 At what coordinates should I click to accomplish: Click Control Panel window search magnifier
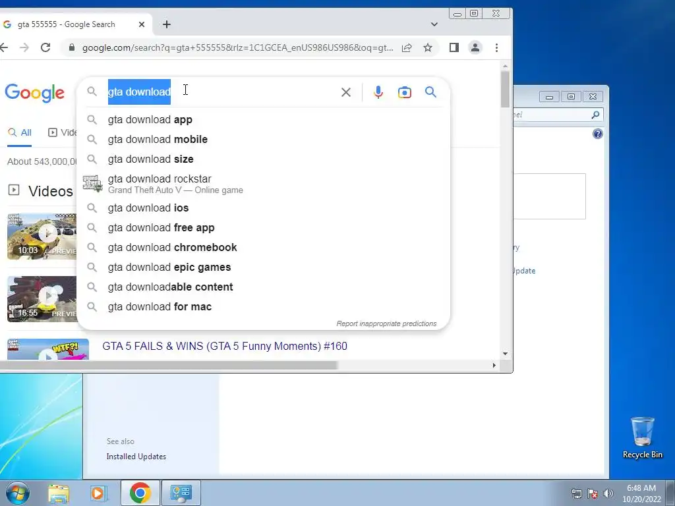(x=595, y=115)
